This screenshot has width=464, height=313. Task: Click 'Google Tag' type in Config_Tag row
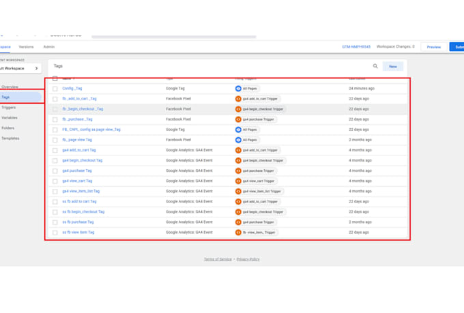[x=175, y=89]
